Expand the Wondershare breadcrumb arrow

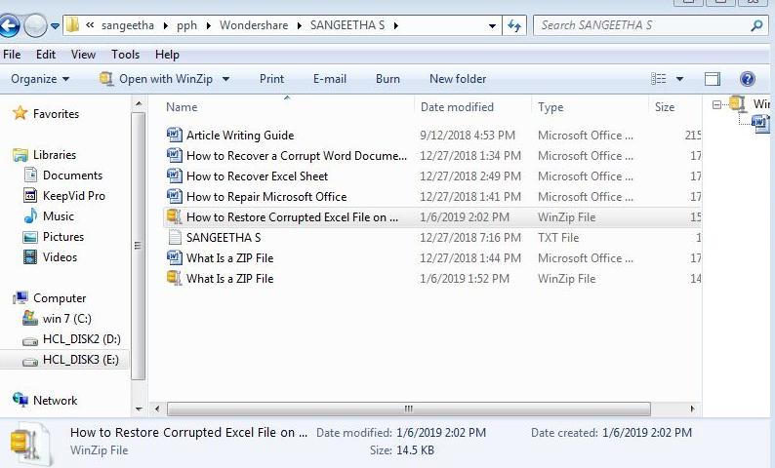pos(299,25)
